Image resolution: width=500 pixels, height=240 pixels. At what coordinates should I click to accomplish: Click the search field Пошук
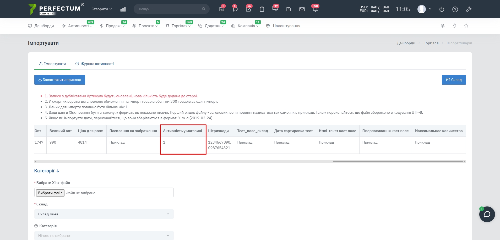tap(169, 9)
